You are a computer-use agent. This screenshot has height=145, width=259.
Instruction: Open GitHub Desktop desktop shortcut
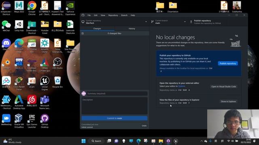[x=45, y=121]
